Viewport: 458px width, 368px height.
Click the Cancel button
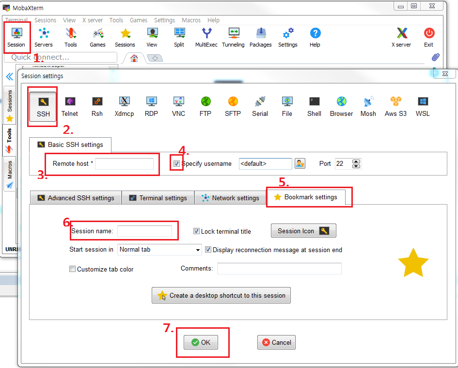[276, 342]
